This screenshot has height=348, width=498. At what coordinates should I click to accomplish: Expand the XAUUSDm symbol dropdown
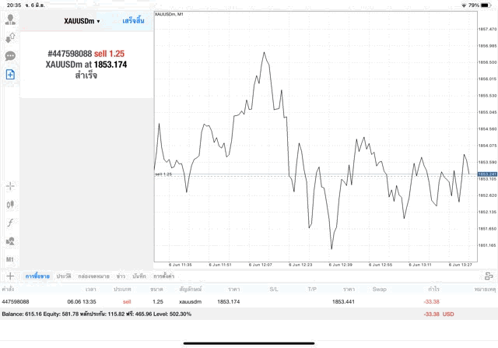tap(82, 21)
